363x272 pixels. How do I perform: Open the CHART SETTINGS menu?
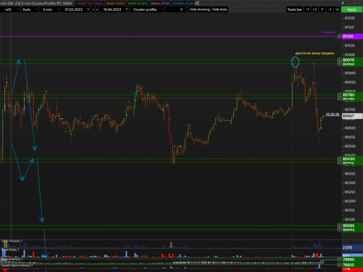(x=90, y=3)
